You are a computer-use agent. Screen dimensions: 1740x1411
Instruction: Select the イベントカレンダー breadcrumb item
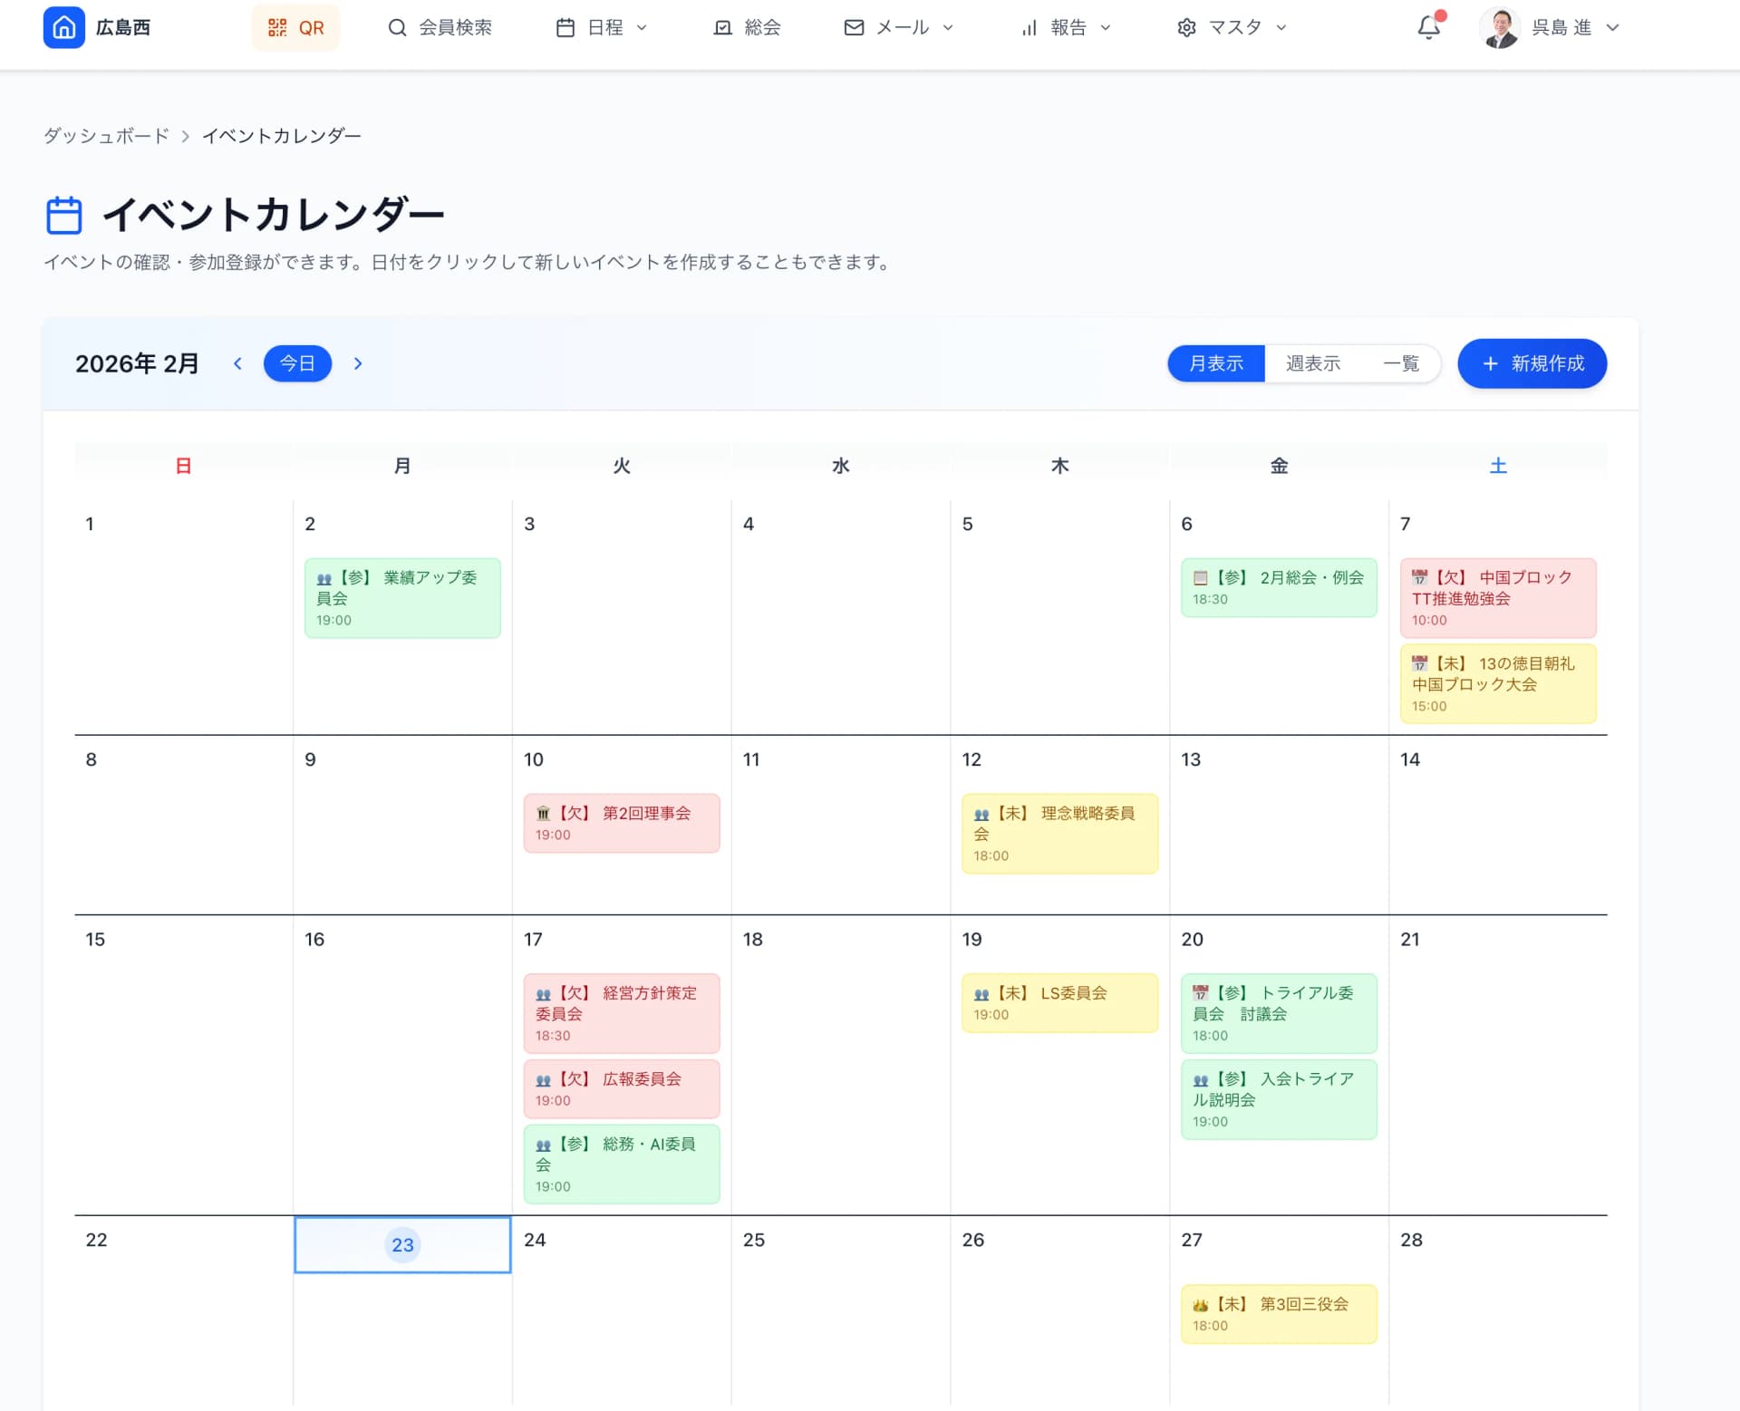pyautogui.click(x=281, y=134)
